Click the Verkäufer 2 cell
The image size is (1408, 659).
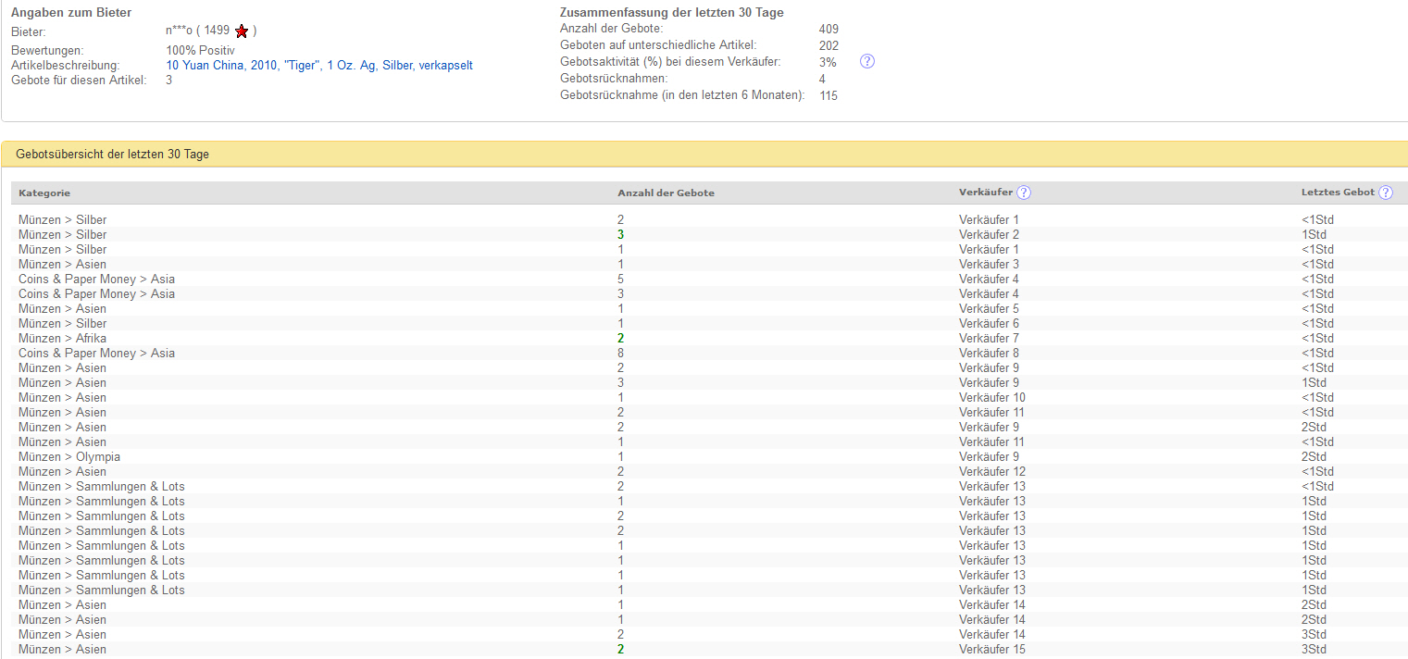click(989, 235)
